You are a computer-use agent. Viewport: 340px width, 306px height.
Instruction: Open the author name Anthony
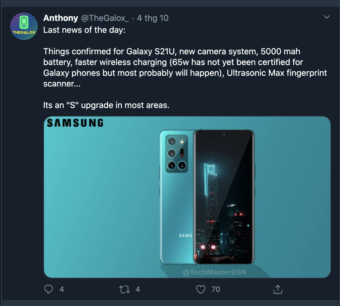61,18
